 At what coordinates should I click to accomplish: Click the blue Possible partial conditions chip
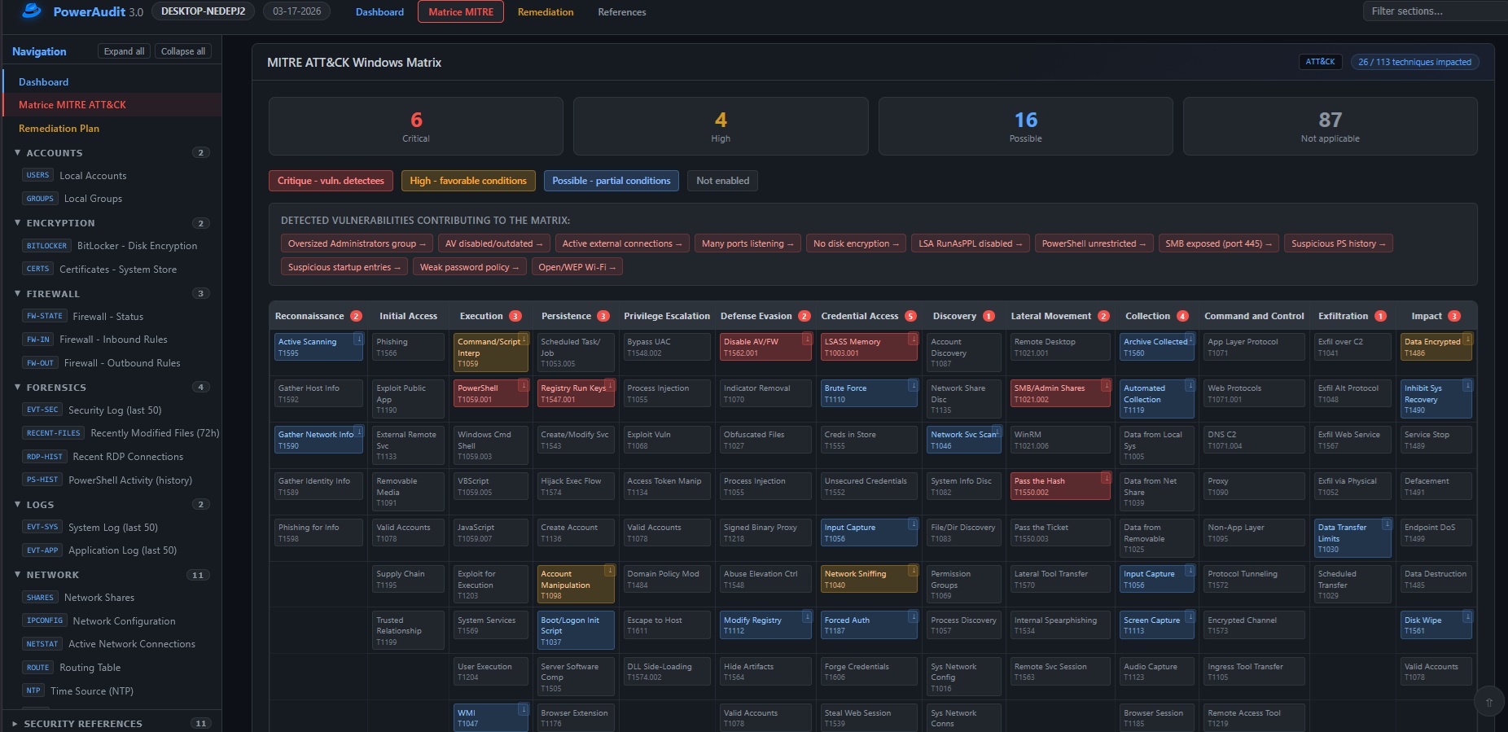pos(612,181)
